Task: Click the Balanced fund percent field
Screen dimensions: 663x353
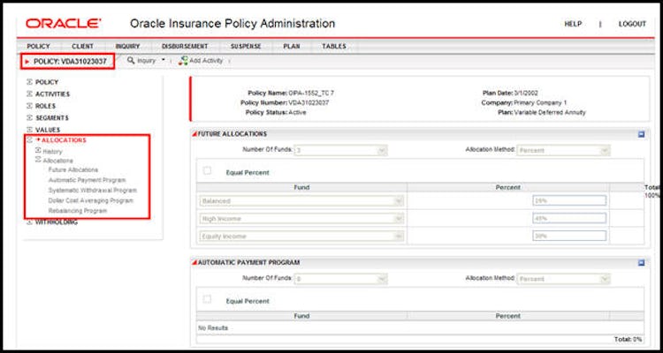Action: click(569, 201)
